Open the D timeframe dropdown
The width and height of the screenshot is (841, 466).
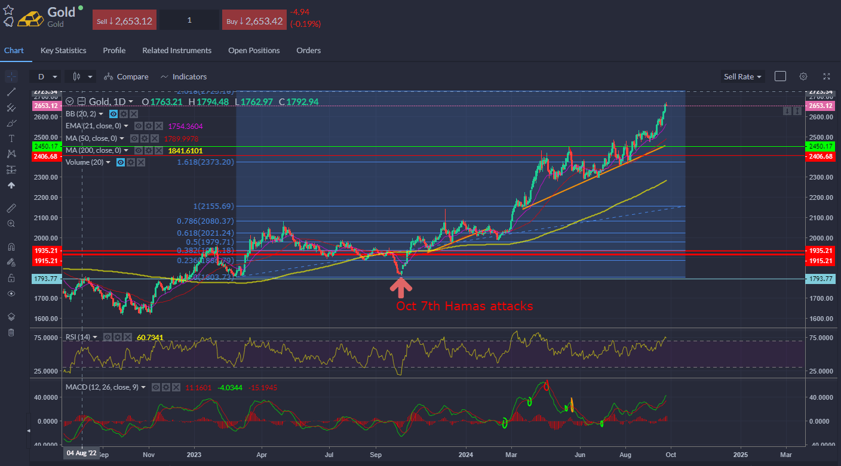pyautogui.click(x=46, y=76)
